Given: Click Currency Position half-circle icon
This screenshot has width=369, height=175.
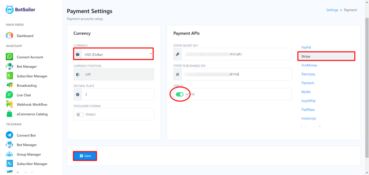Looking at the screenshot, I should coord(78,74).
